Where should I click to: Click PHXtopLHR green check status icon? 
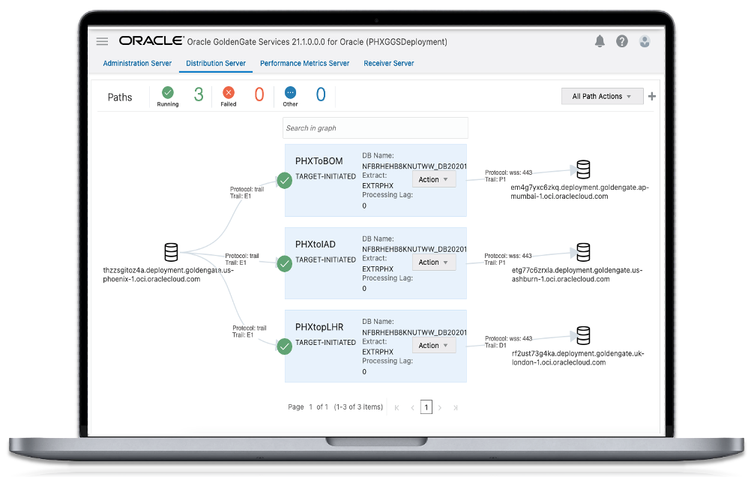(x=285, y=346)
